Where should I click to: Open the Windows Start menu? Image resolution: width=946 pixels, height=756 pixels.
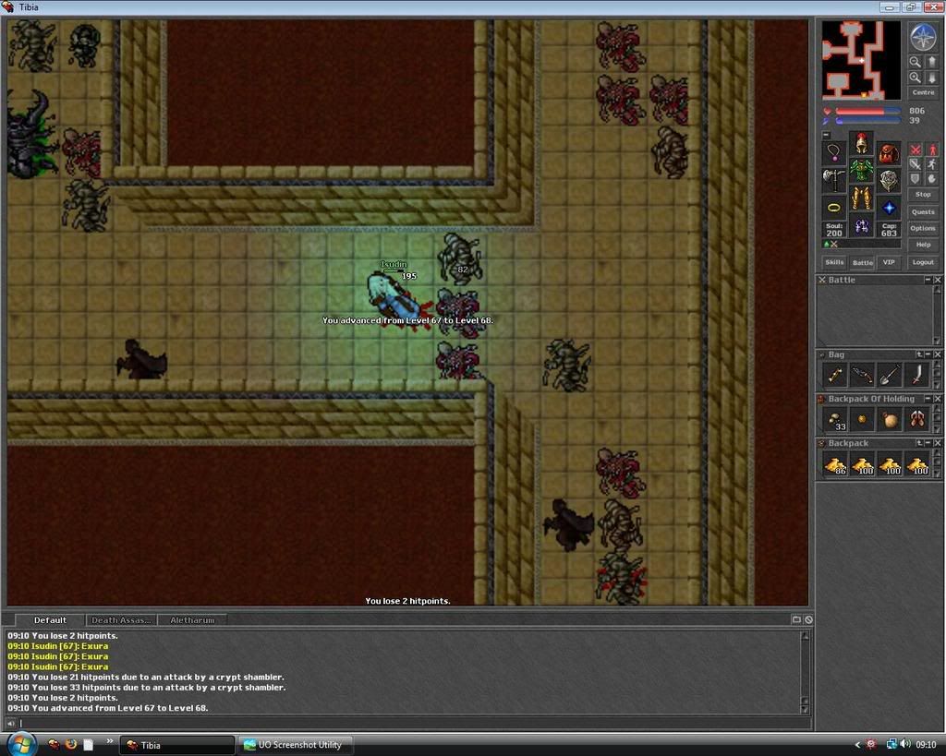click(x=20, y=744)
